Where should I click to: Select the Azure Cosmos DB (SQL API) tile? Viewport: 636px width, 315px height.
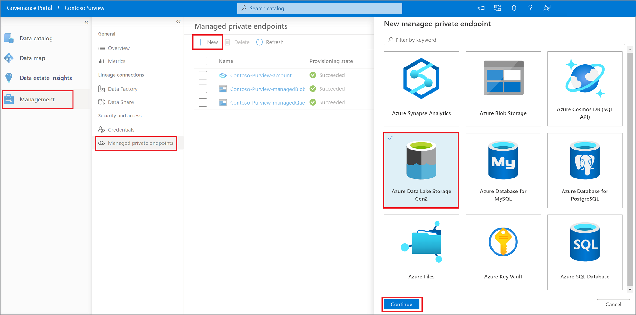pyautogui.click(x=585, y=89)
